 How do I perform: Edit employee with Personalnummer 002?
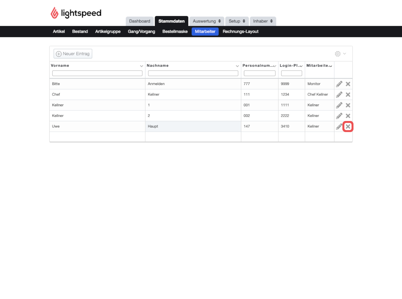(x=339, y=116)
